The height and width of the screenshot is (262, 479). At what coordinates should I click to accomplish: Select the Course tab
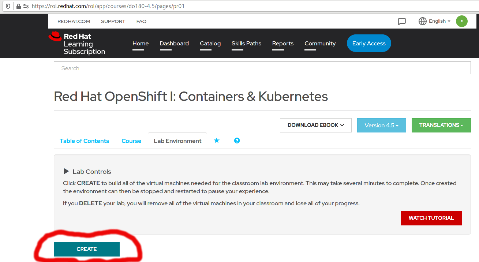pos(131,141)
